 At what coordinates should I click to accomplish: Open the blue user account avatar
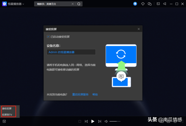click(135, 4)
